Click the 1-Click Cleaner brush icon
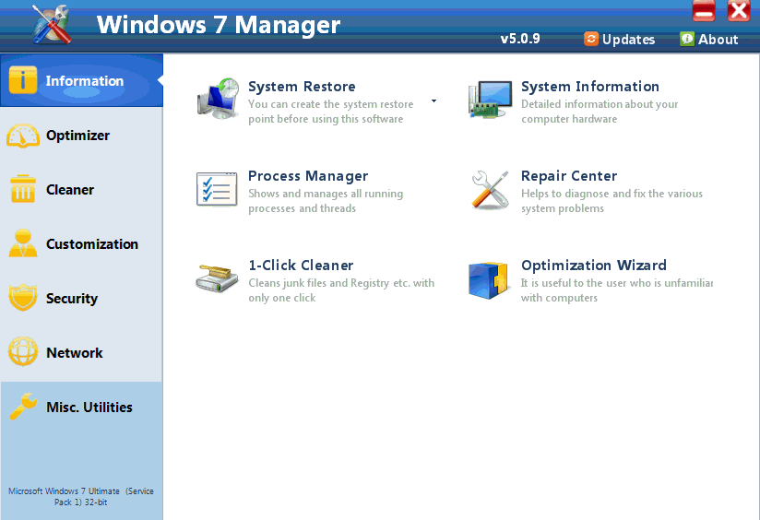This screenshot has height=520, width=760. click(218, 278)
